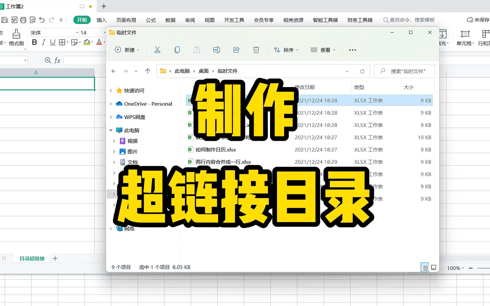
Task: Click 新建 button in File Explorer
Action: tap(127, 50)
